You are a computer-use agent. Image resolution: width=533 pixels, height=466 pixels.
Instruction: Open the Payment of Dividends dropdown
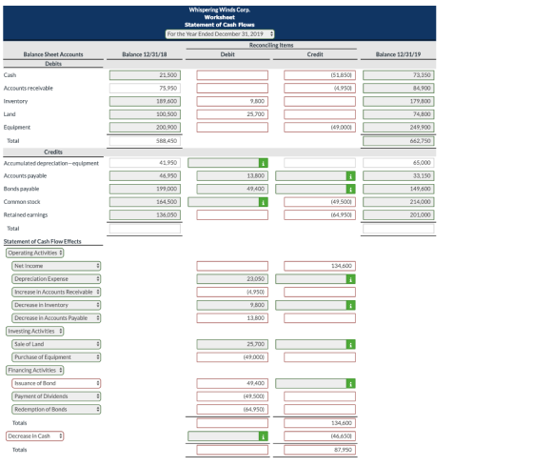pyautogui.click(x=56, y=396)
